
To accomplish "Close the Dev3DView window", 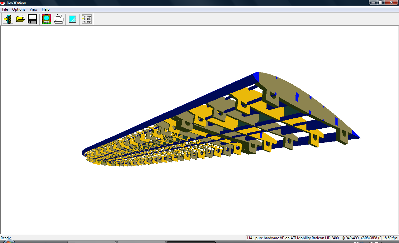I will (391, 2).
